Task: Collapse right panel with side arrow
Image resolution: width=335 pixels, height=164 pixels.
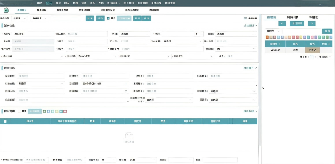Action: (263, 88)
